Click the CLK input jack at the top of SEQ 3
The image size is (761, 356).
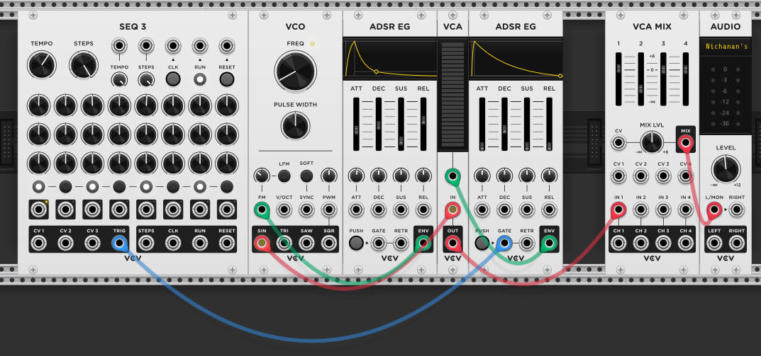[173, 47]
